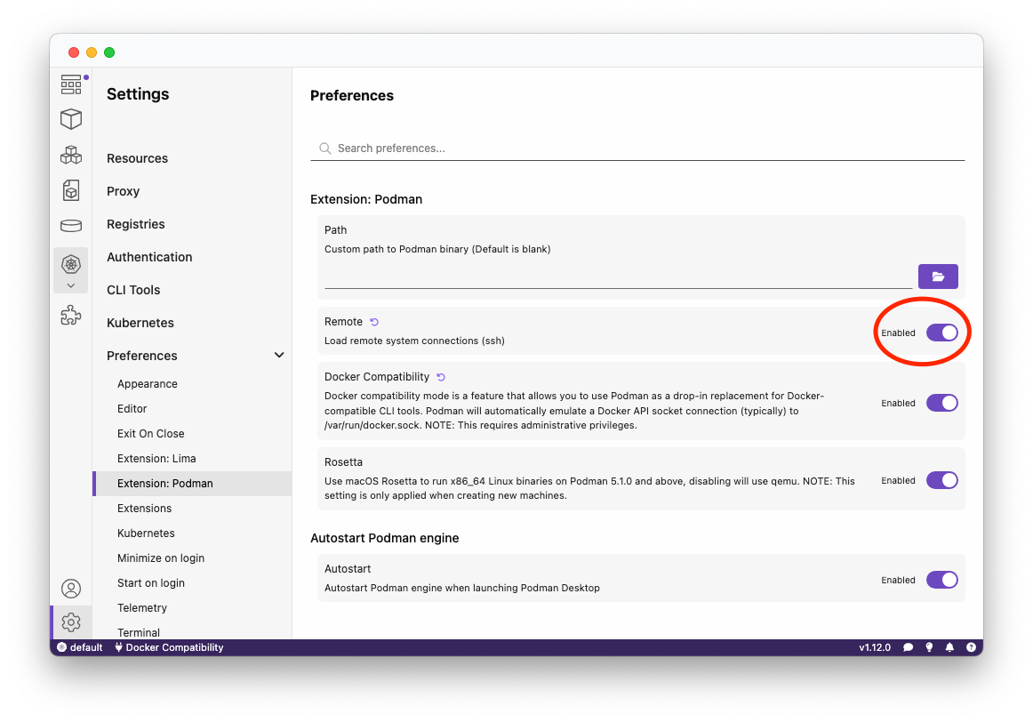1033x722 pixels.
Task: Reset the Docker Compatibility setting
Action: 440,376
